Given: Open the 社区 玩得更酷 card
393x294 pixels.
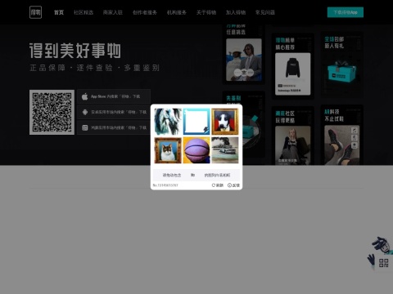Looking at the screenshot, I should click(x=292, y=136).
